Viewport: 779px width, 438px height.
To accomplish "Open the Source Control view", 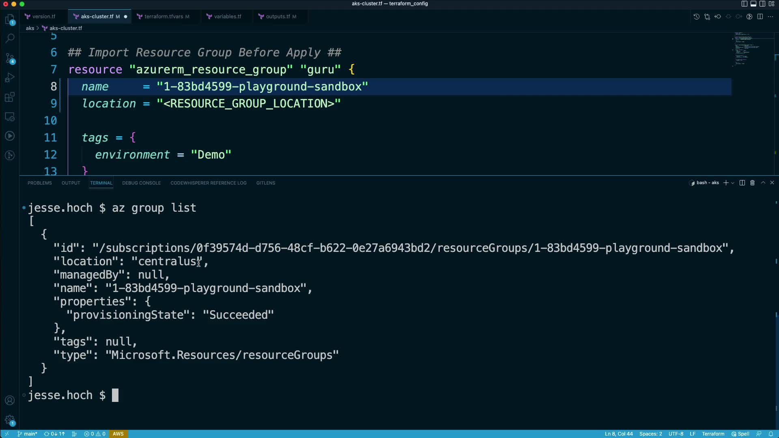I will click(x=10, y=58).
